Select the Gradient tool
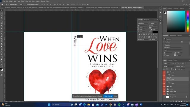Image resolution: width=190 pixels, height=107 pixels. click(x=1, y=41)
